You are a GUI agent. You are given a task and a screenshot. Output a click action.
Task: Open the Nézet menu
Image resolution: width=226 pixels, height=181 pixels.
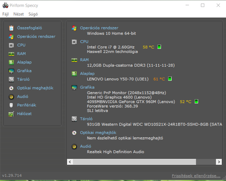[x=18, y=14]
